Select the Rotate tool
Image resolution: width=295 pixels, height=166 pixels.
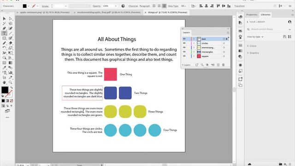4,48
